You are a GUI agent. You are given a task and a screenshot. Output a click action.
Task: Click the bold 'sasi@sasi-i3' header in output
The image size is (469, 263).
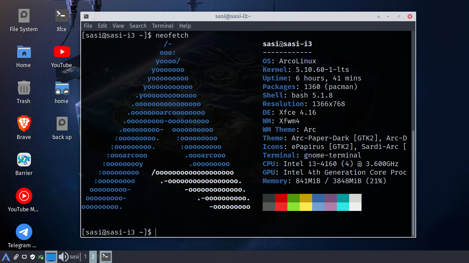coord(287,44)
